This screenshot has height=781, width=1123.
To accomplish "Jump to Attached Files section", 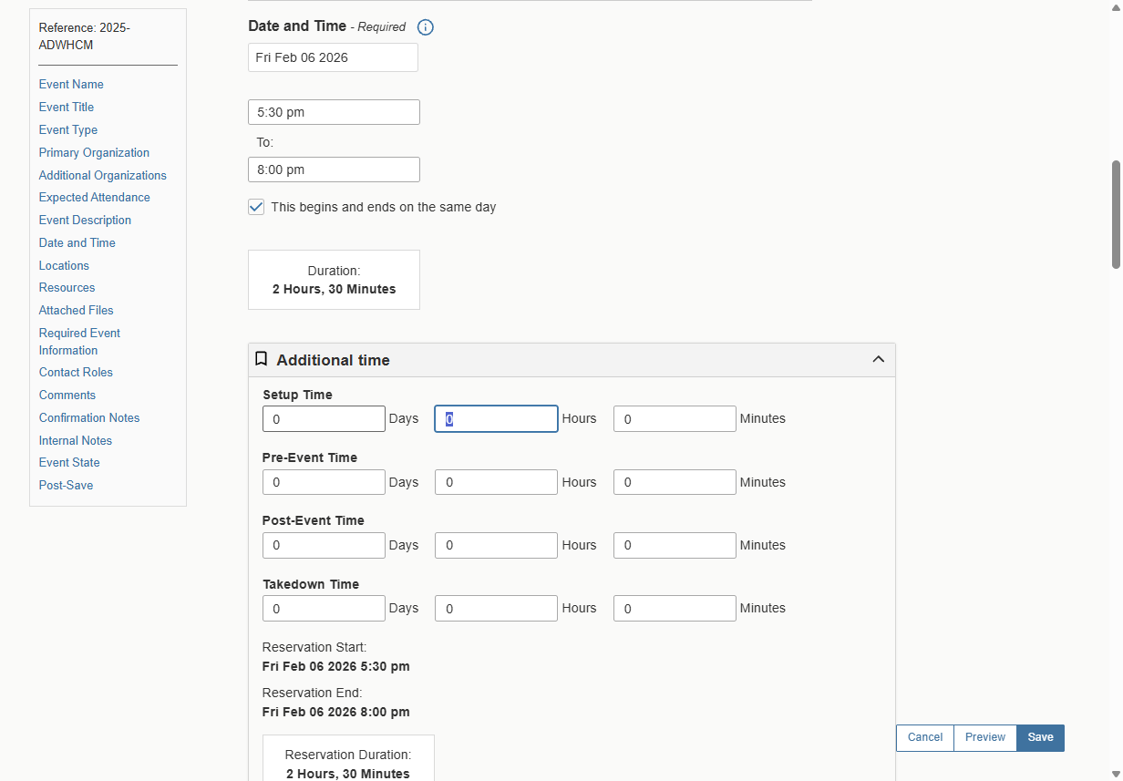I will pos(77,310).
